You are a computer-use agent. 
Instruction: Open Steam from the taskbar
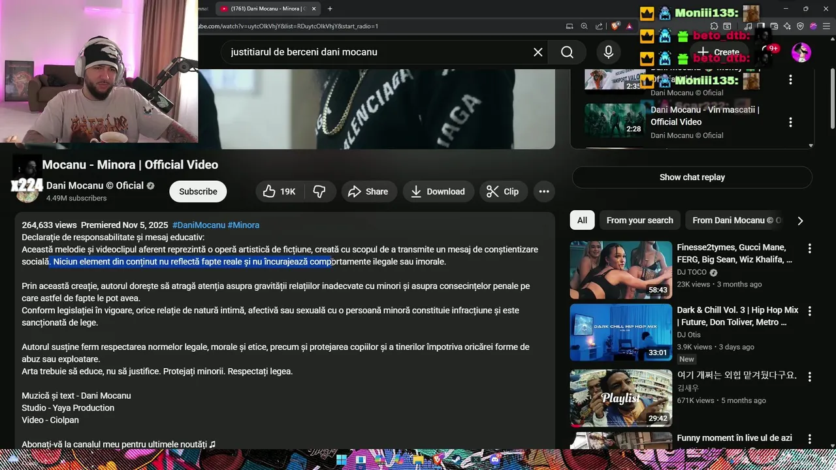(x=456, y=460)
